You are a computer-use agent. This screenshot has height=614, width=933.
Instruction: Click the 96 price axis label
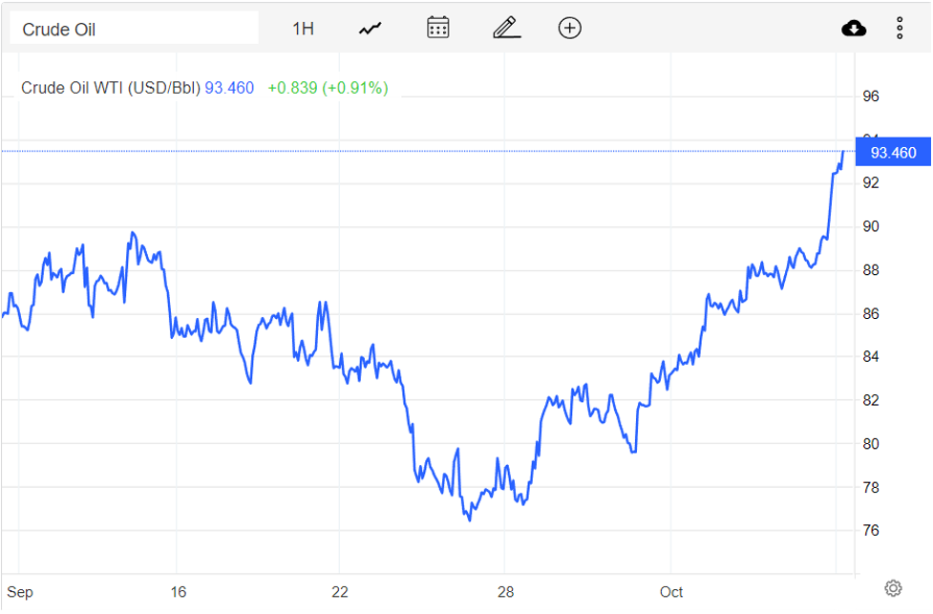click(x=870, y=96)
